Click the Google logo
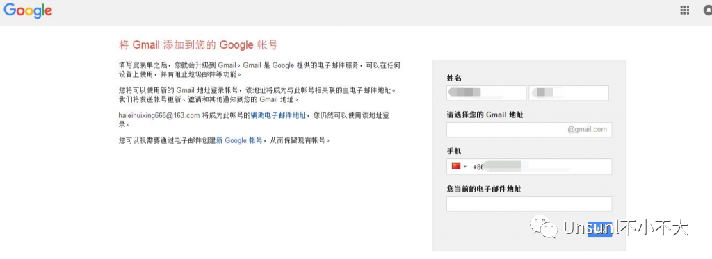This screenshot has height=259, width=712. (x=28, y=10)
